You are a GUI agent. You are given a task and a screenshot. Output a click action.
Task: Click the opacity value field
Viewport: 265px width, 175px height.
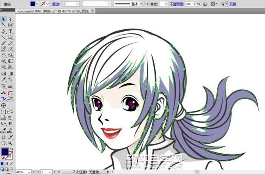pyautogui.click(x=189, y=4)
